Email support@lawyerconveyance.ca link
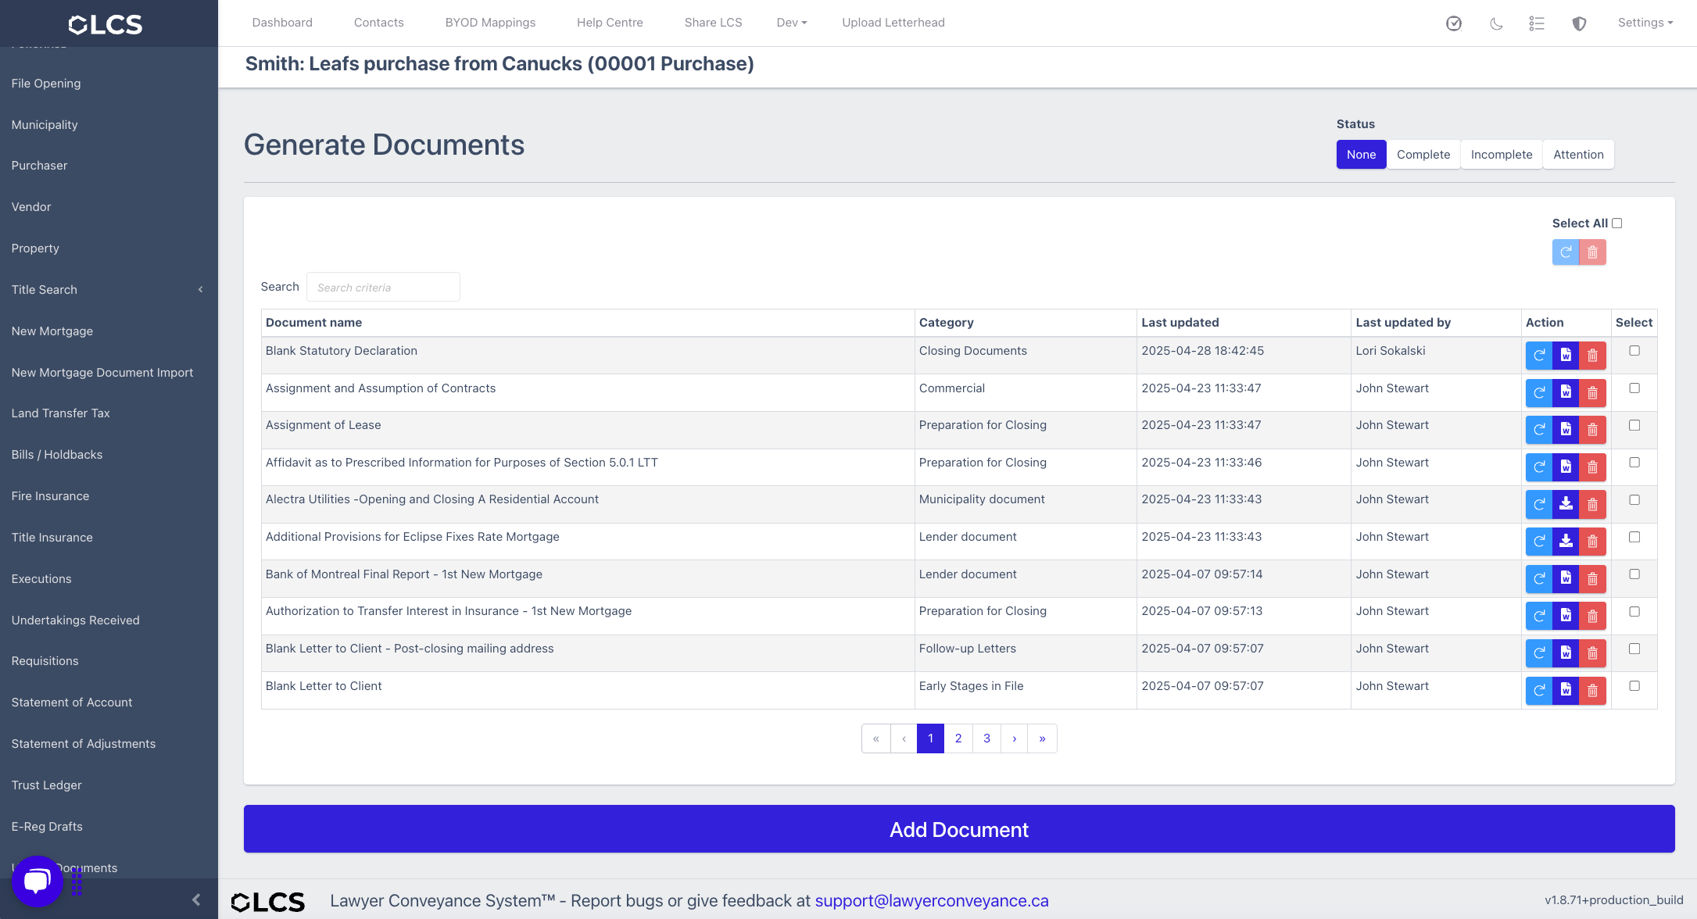The image size is (1697, 919). point(932,901)
